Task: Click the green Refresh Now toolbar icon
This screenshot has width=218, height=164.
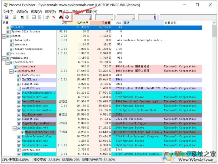Action: pos(15,17)
